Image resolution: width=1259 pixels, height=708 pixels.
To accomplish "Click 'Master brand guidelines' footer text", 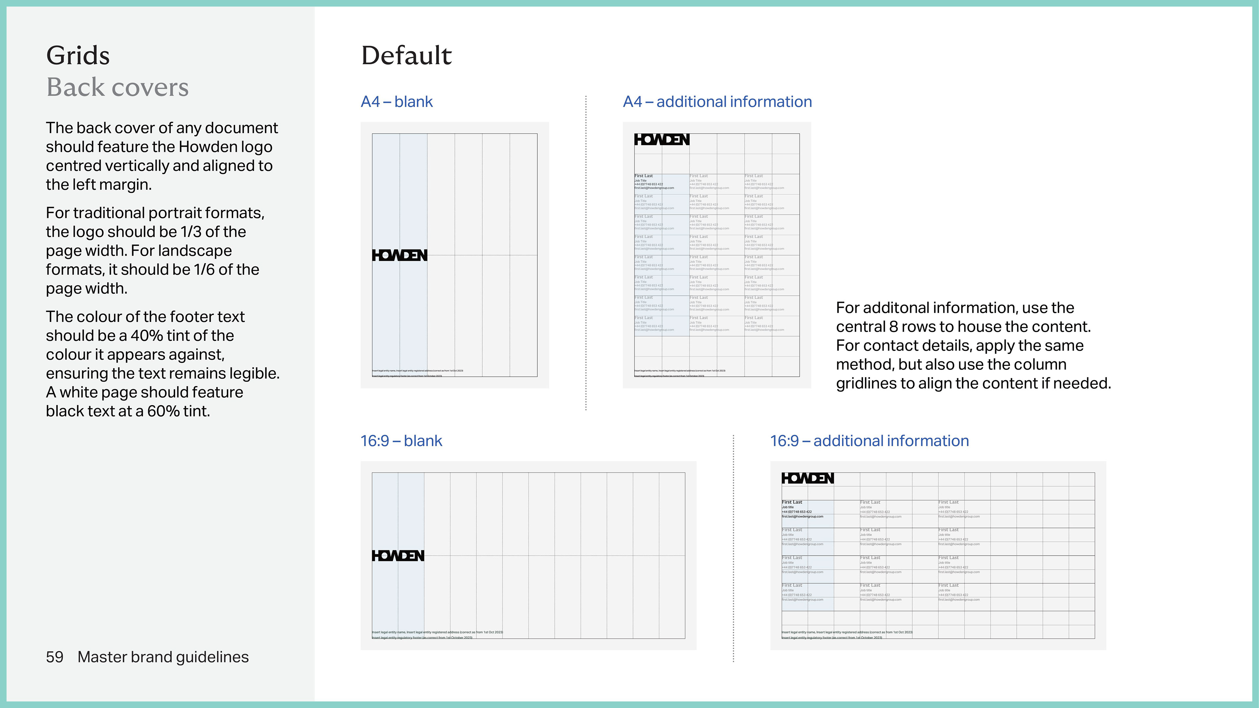I will [163, 657].
